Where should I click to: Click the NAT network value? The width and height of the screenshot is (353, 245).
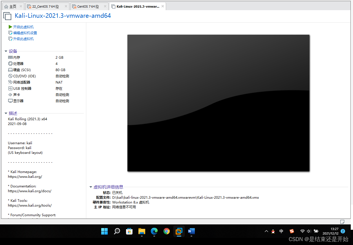pos(59,82)
